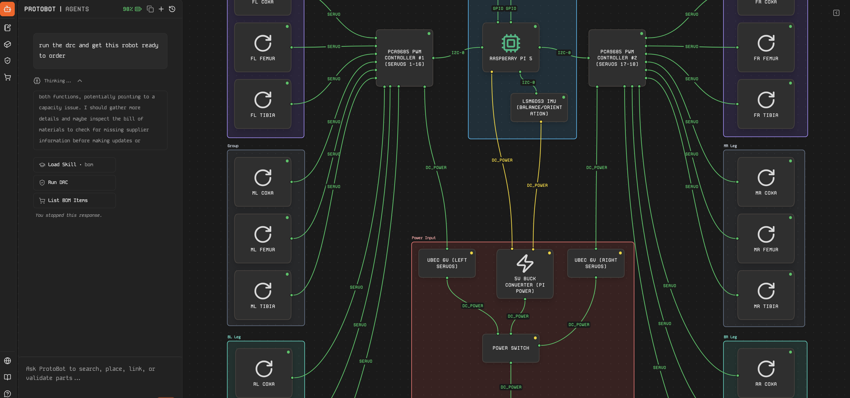The width and height of the screenshot is (850, 398).
Task: Select the RR COXA servo node
Action: pyautogui.click(x=766, y=373)
